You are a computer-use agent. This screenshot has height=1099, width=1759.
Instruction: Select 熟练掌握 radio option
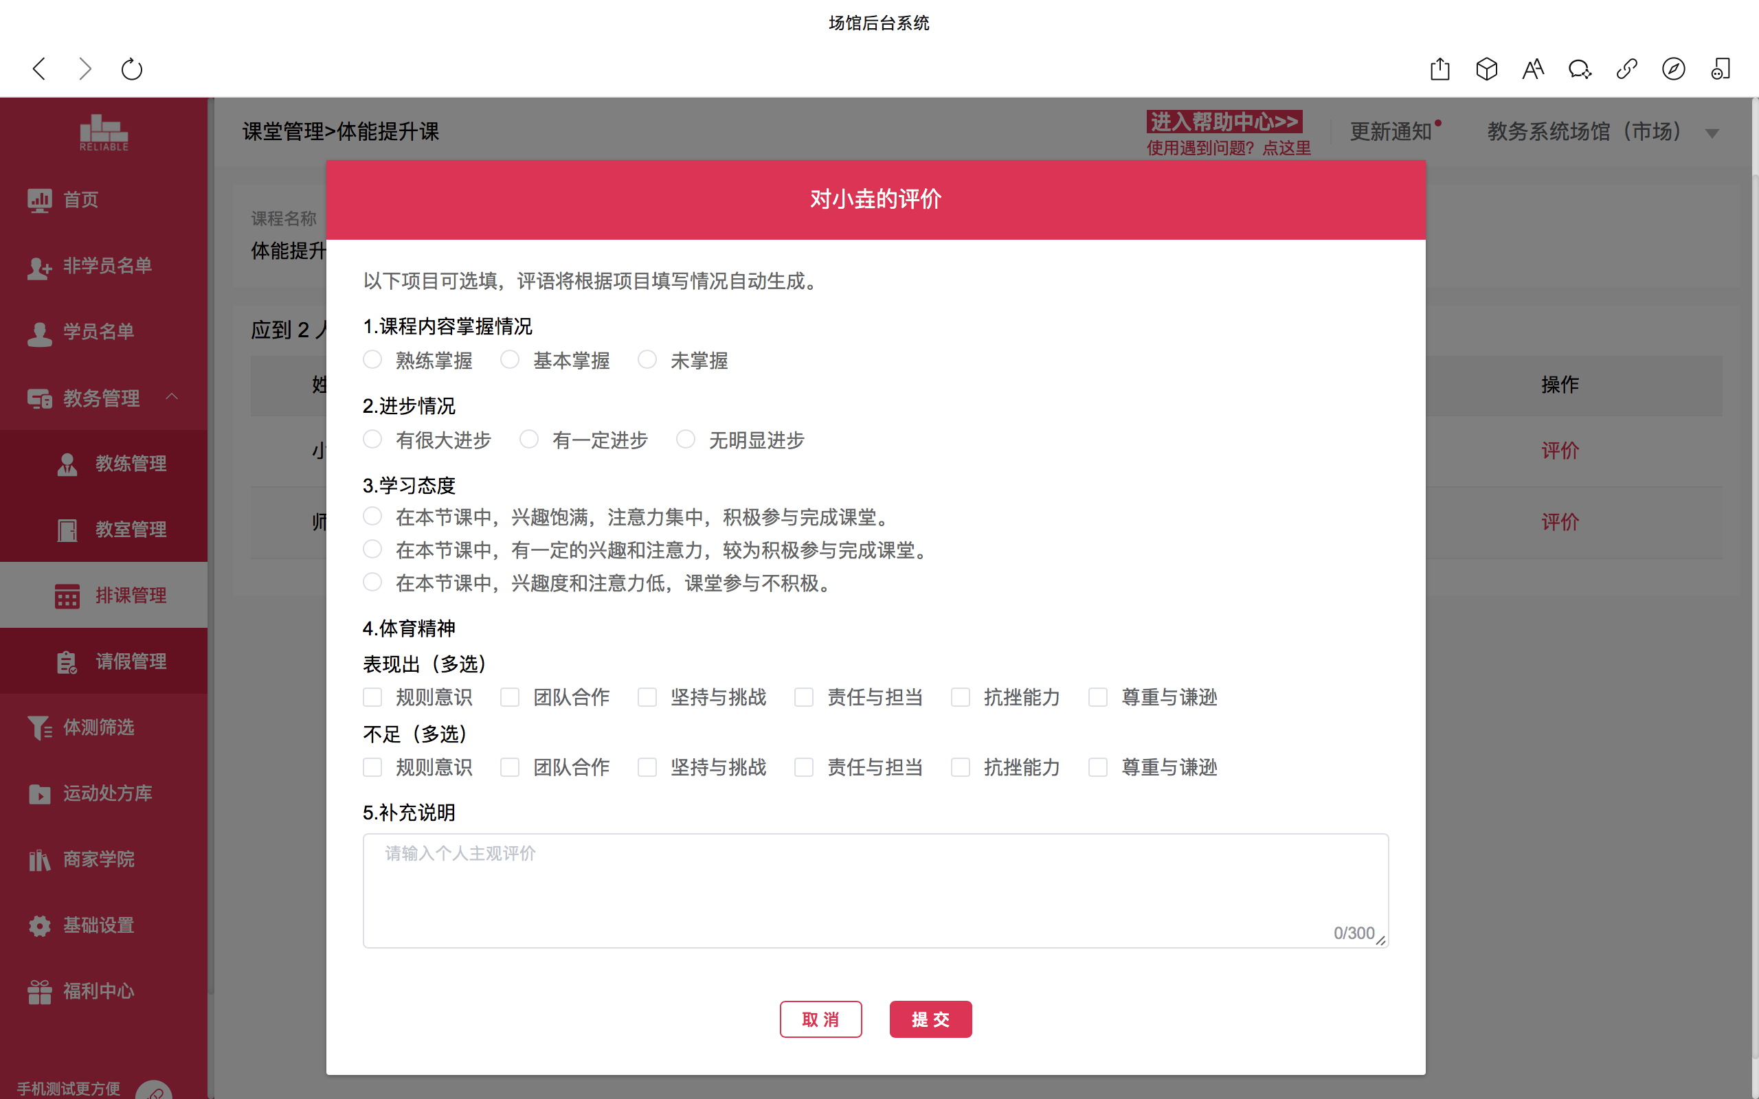(373, 360)
